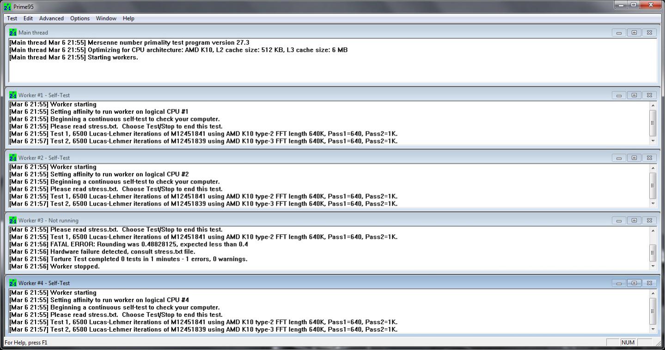Maximize the Worker #4 child window

click(634, 283)
